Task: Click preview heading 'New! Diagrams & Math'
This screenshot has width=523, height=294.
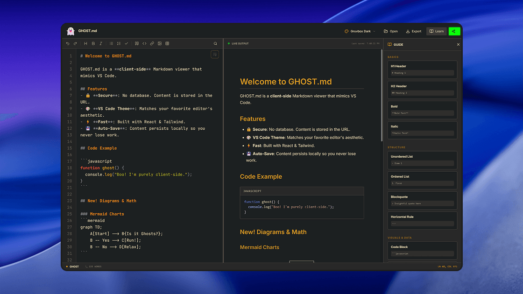Action: coord(273,232)
